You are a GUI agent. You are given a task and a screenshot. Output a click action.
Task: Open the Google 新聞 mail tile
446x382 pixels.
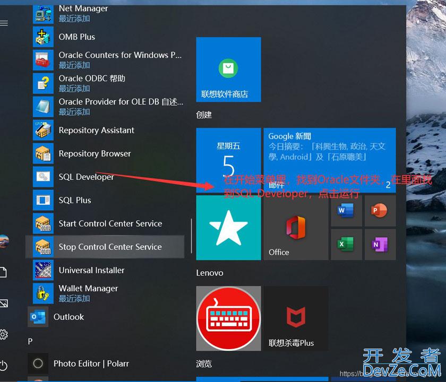(x=330, y=160)
